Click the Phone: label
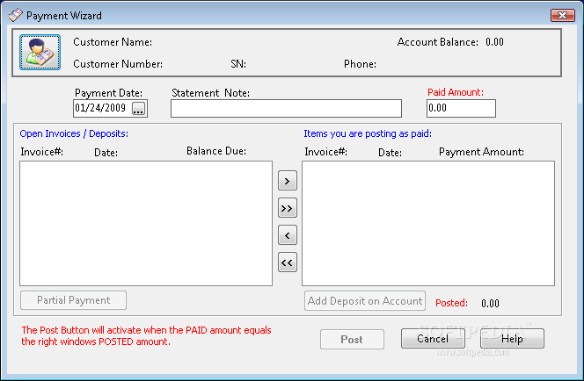 click(360, 64)
